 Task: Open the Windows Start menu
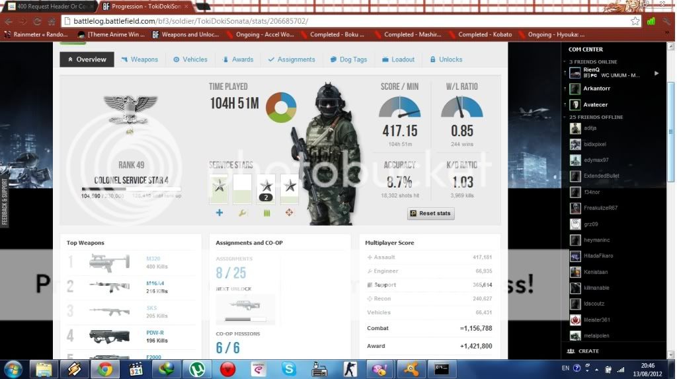(13, 370)
